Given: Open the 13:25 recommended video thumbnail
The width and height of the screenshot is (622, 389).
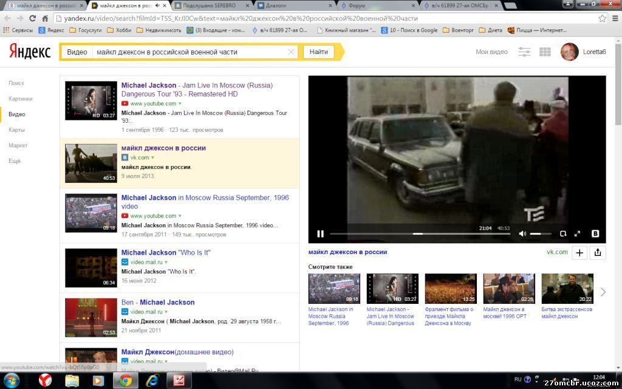Looking at the screenshot, I should pyautogui.click(x=451, y=289).
